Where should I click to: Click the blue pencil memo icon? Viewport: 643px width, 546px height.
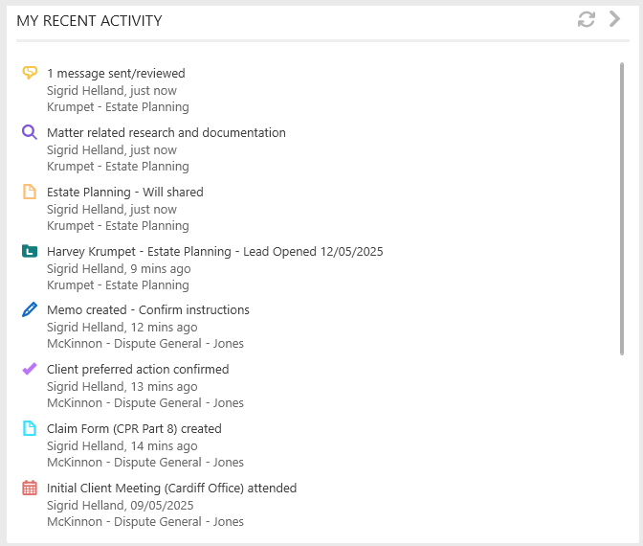30,309
